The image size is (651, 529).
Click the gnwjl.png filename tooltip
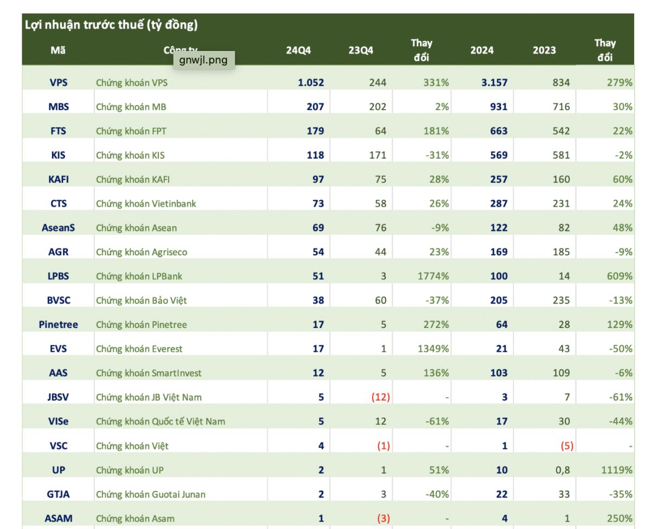pos(203,60)
